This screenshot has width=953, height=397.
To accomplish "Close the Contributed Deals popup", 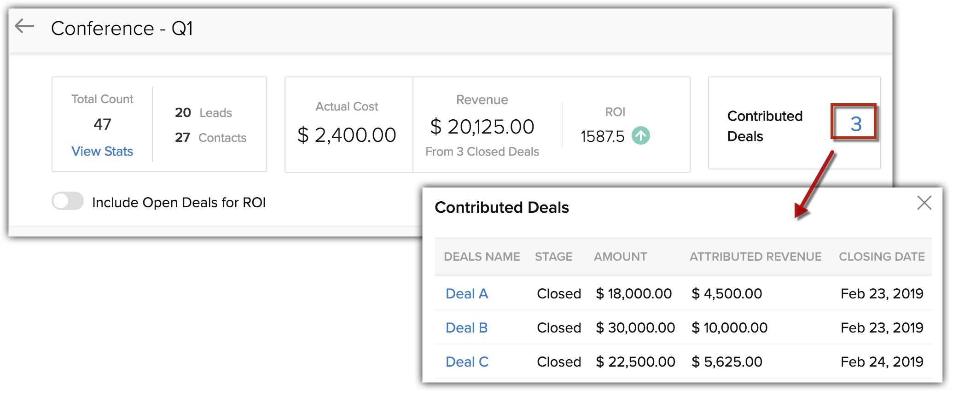I will click(924, 203).
